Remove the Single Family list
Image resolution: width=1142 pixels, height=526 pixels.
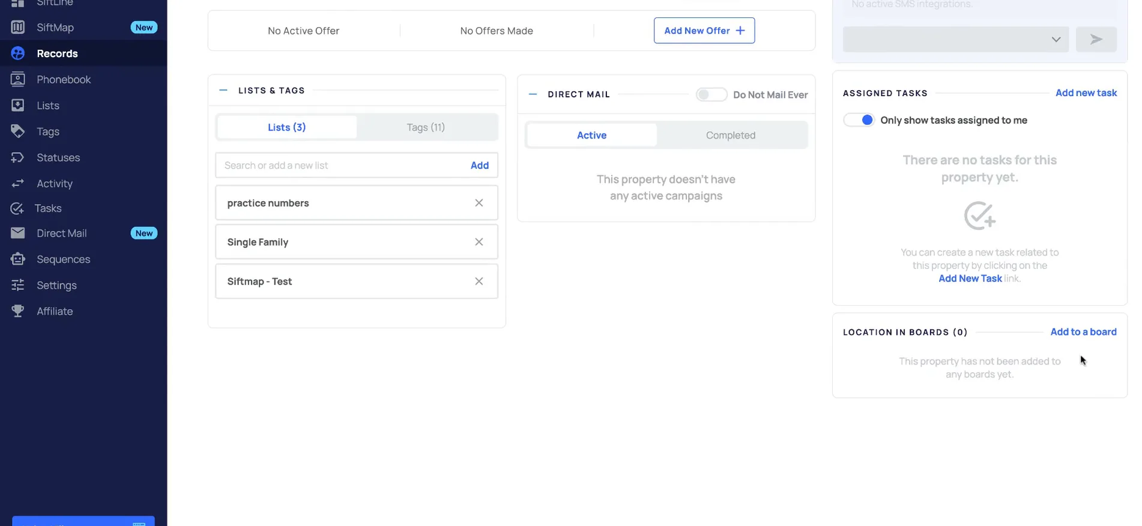pos(479,242)
